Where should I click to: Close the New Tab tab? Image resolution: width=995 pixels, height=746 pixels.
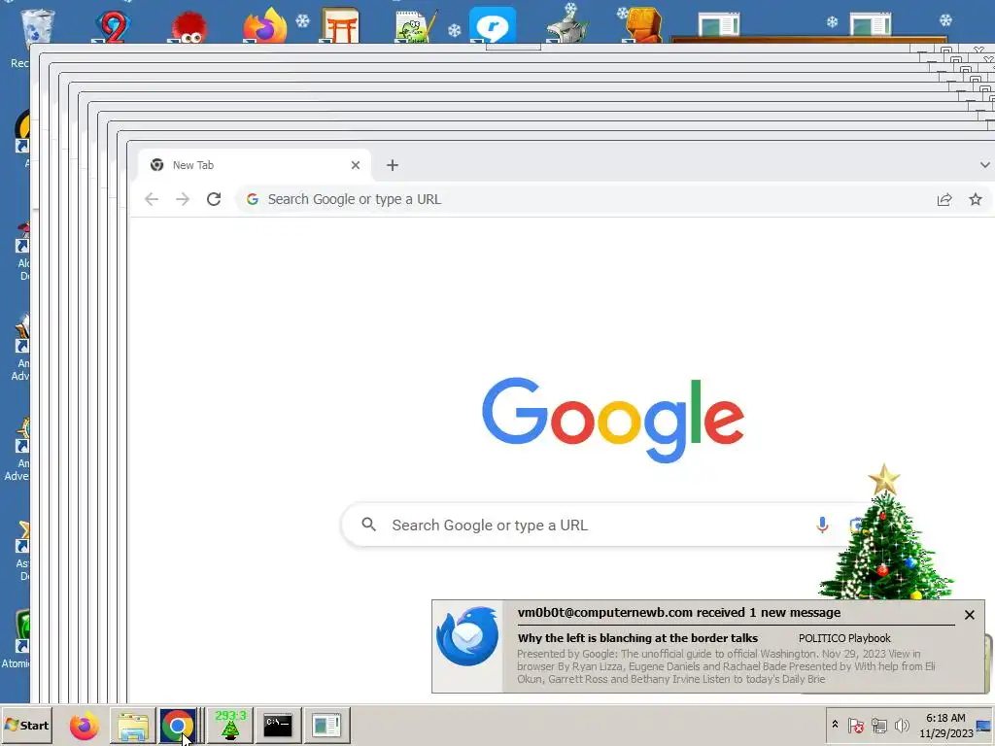pyautogui.click(x=356, y=165)
